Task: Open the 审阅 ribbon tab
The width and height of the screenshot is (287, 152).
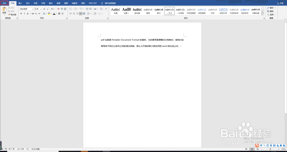Action: click(x=58, y=3)
